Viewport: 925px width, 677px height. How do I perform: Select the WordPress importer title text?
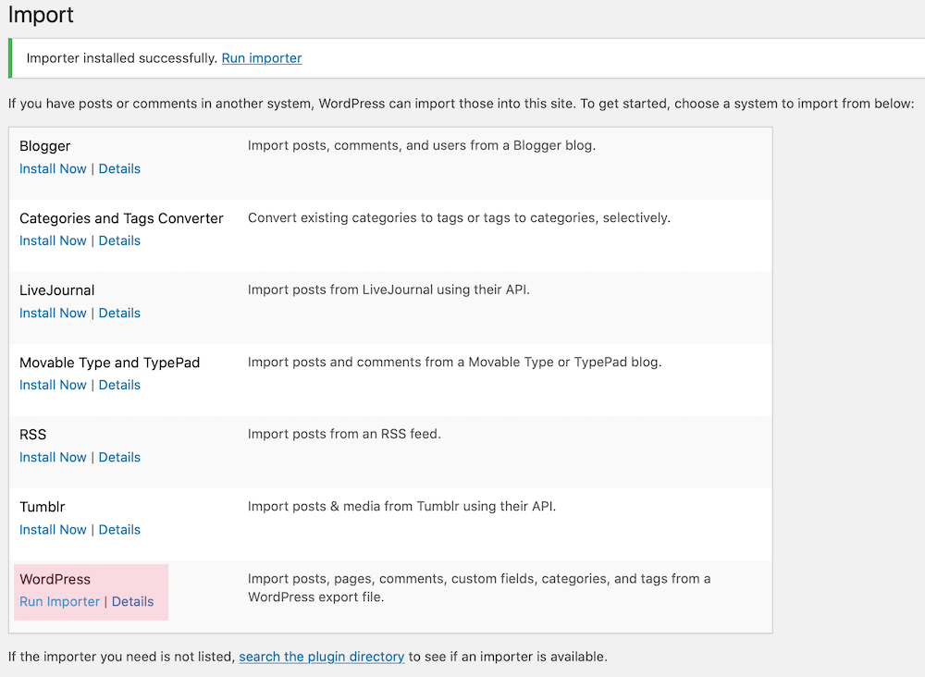55,579
